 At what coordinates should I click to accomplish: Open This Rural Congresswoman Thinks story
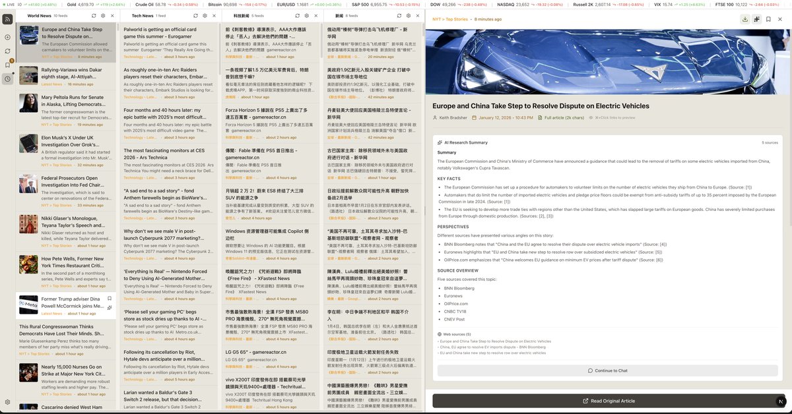click(x=66, y=339)
